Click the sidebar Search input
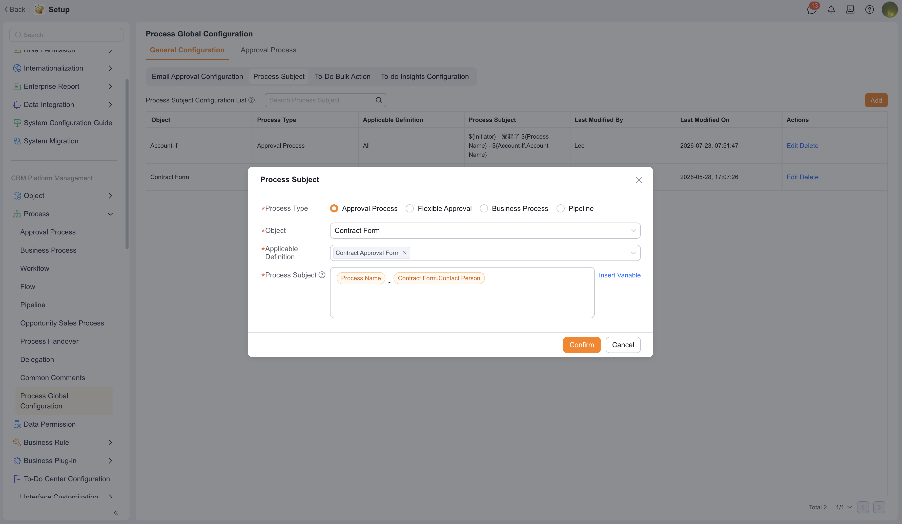This screenshot has width=902, height=524. [66, 35]
